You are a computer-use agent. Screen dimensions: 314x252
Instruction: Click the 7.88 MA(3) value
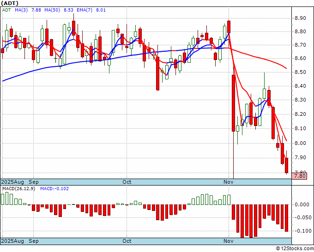click(x=36, y=10)
